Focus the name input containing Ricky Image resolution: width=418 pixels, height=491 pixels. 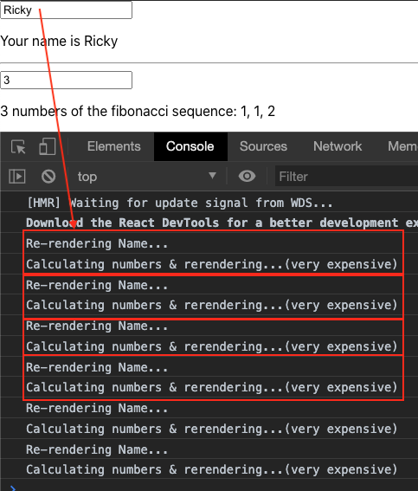pos(66,10)
